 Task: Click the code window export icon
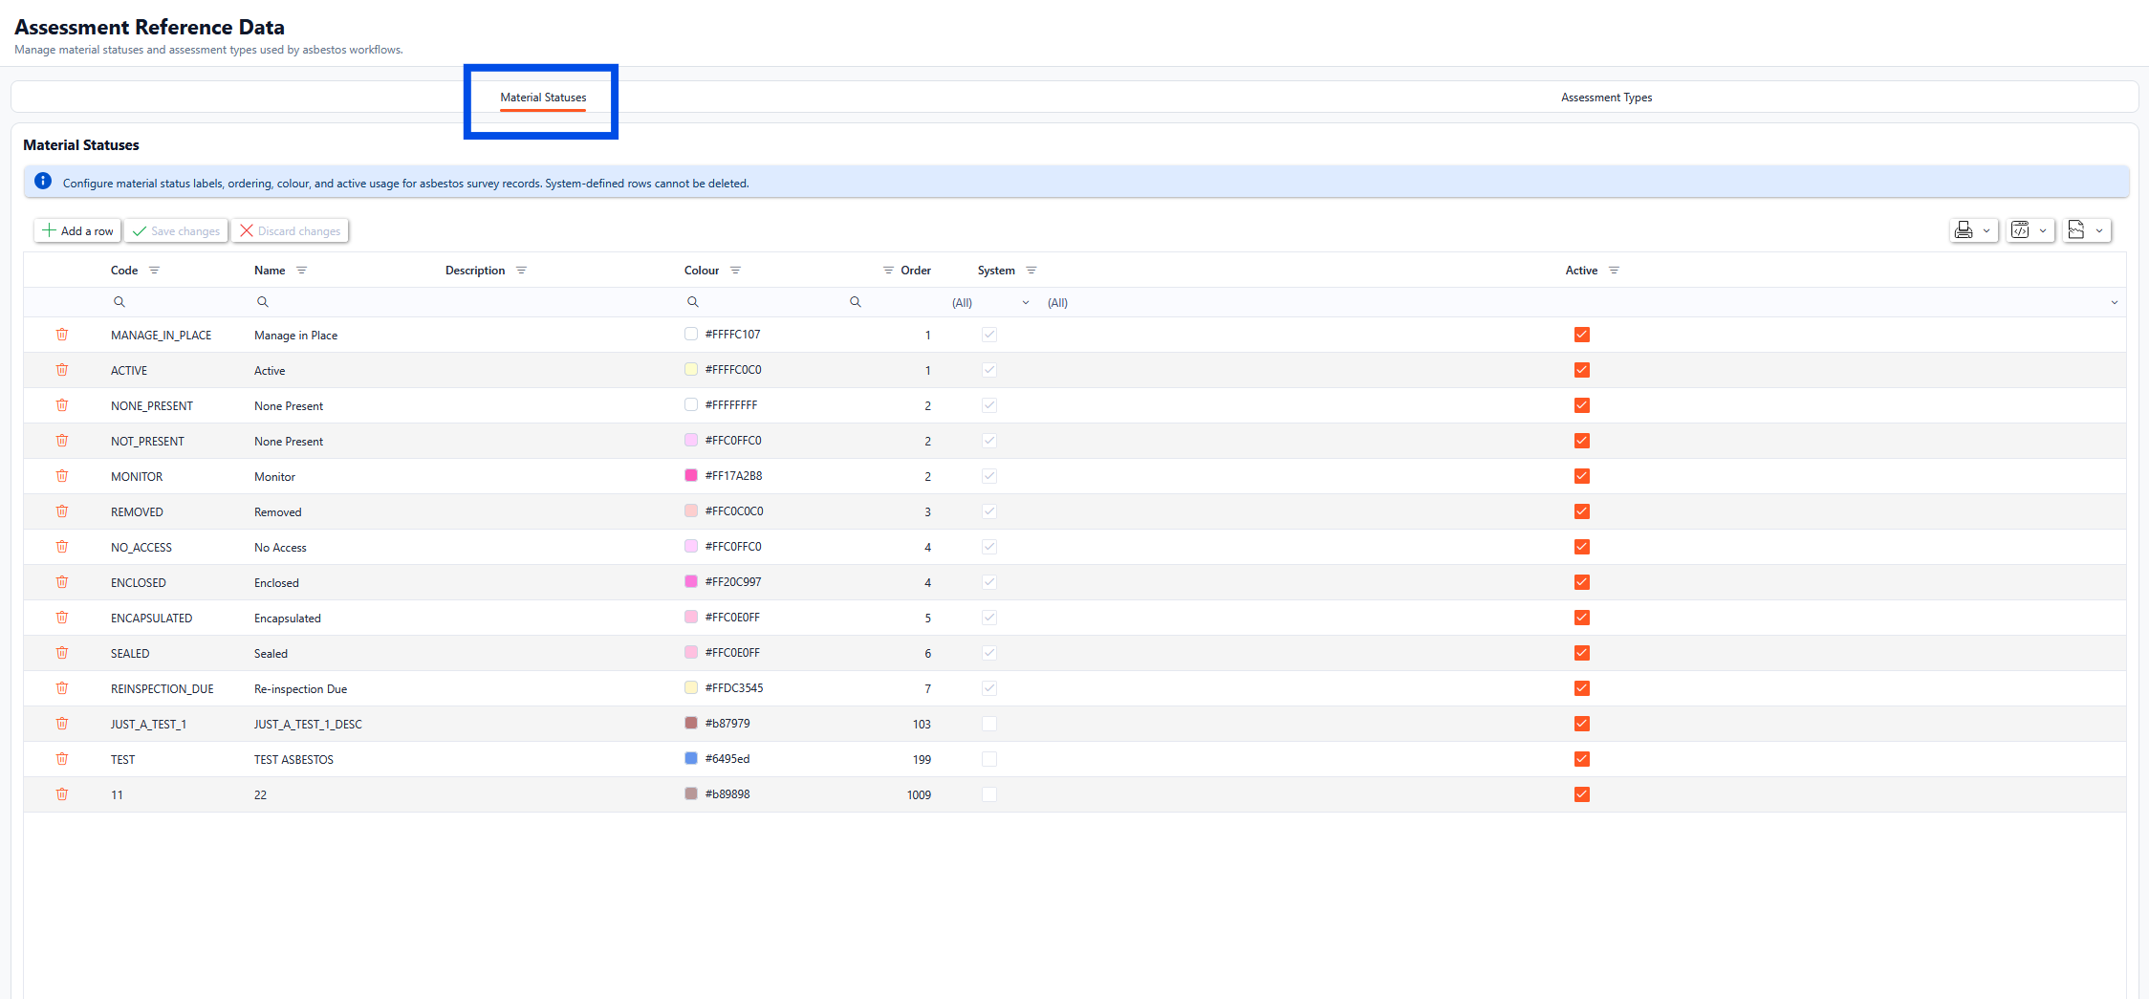tap(2020, 230)
